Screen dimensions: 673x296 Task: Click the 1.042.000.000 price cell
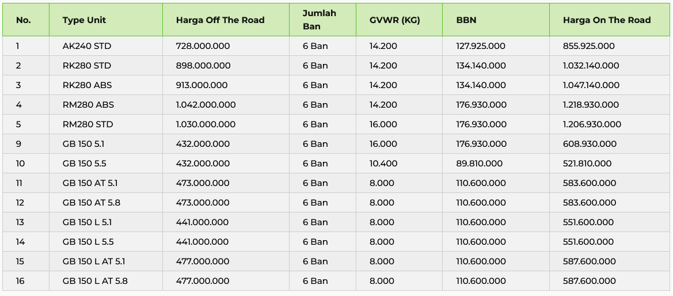206,105
